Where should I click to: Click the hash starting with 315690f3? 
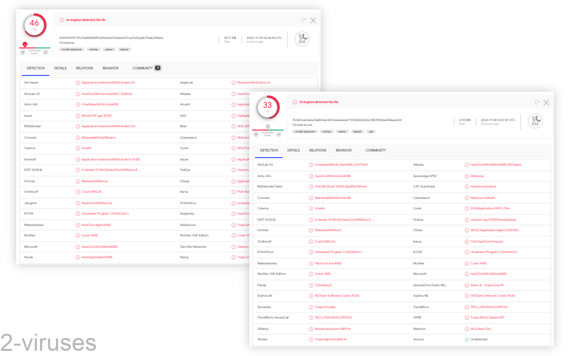click(111, 38)
